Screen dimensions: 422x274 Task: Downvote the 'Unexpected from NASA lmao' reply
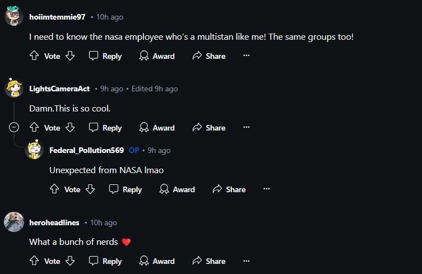tap(90, 189)
